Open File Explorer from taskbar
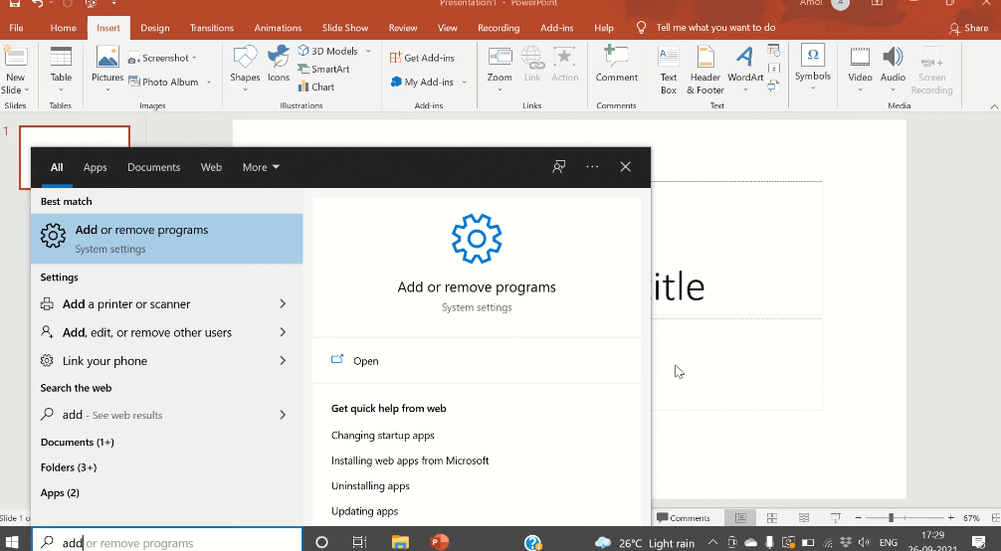1001x551 pixels. click(x=400, y=542)
